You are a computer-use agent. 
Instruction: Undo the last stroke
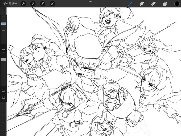point(3,90)
